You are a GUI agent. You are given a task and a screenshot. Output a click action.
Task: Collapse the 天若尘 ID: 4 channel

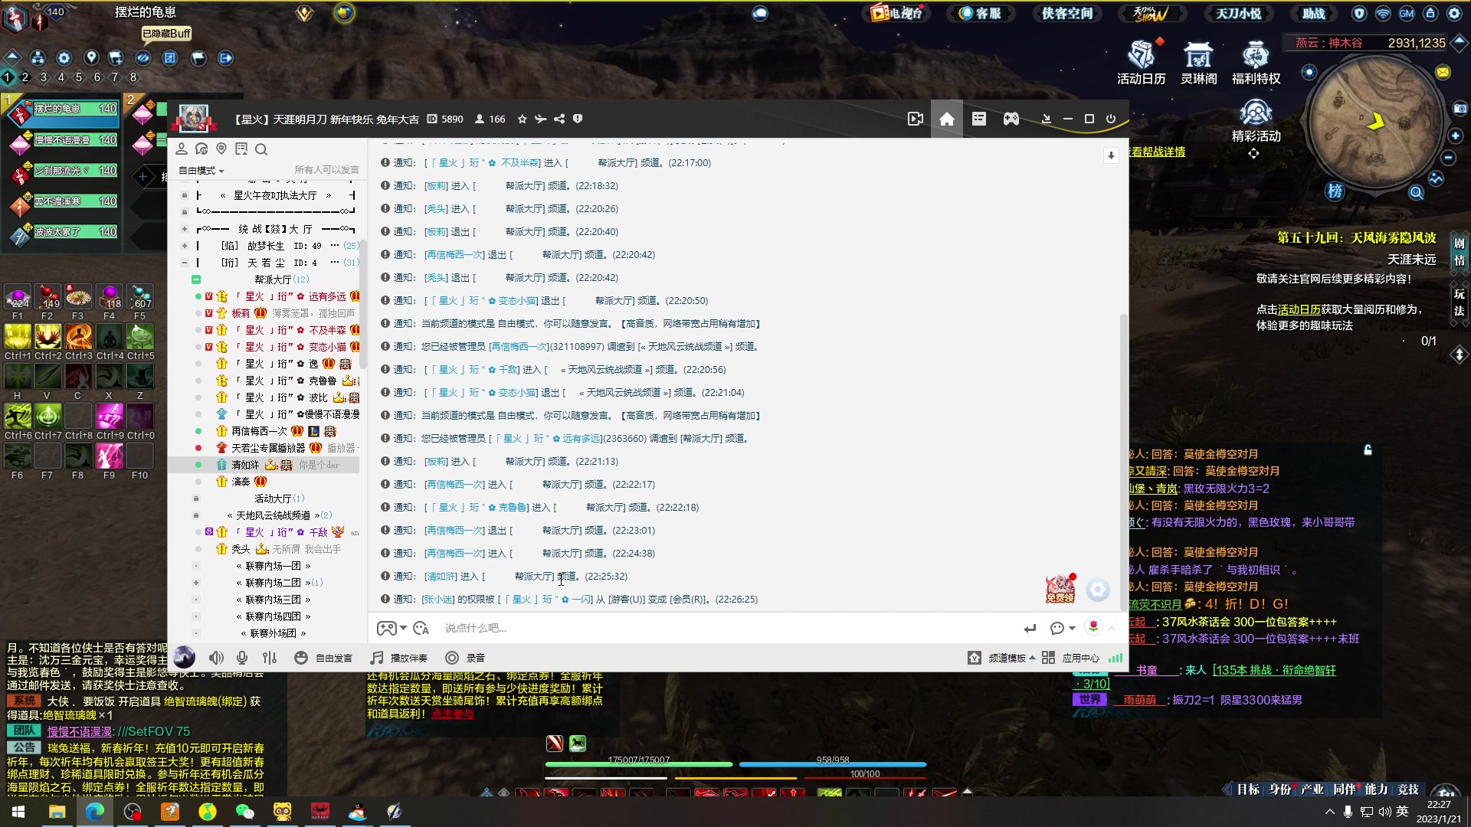pos(184,263)
